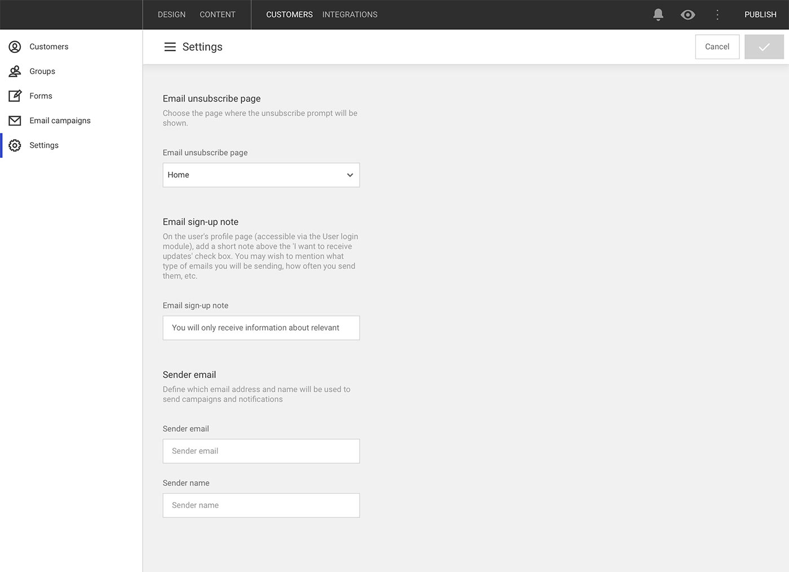Click the Sender email section heading
The height and width of the screenshot is (572, 789).
click(x=189, y=375)
